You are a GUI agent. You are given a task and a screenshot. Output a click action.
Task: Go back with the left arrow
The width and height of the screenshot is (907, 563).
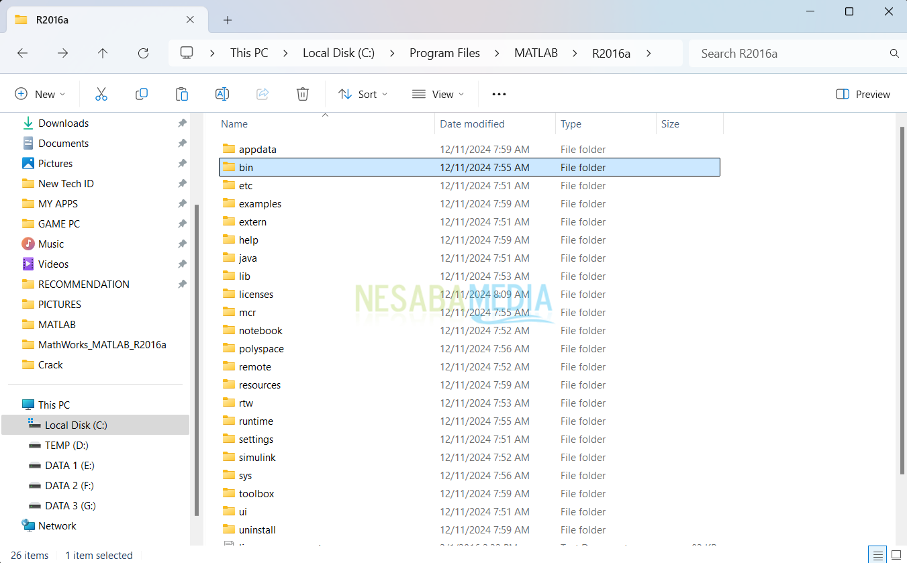[23, 53]
